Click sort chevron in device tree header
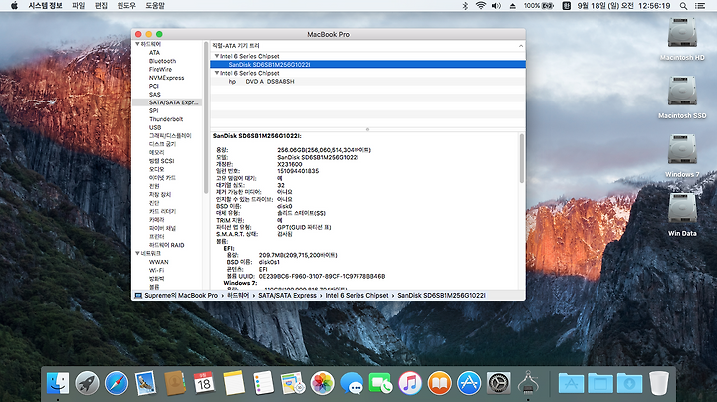 click(521, 46)
